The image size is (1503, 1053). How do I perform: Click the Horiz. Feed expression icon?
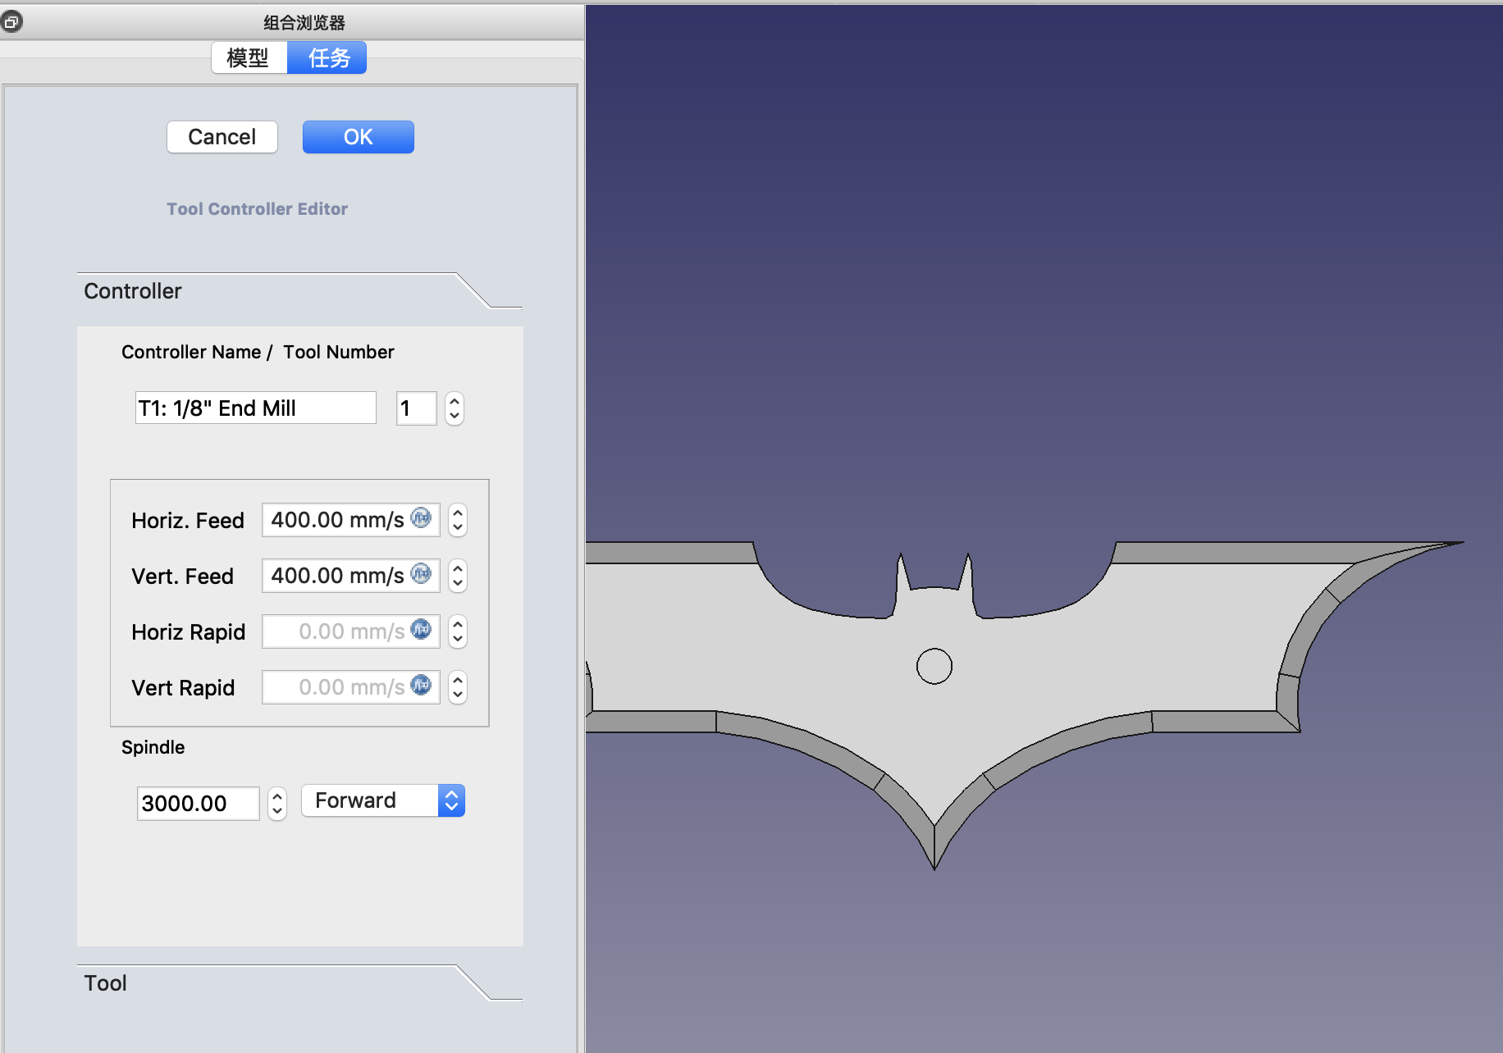pyautogui.click(x=421, y=518)
